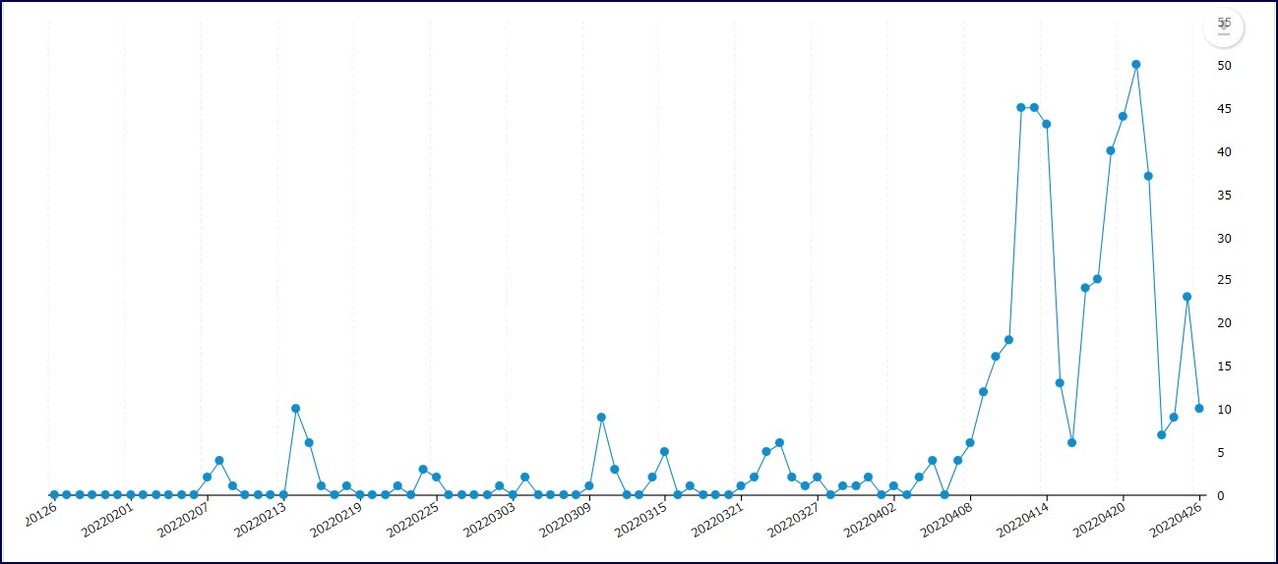Viewport: 1278px width, 564px height.
Task: Click the data point with value 44
Action: coord(1123,116)
